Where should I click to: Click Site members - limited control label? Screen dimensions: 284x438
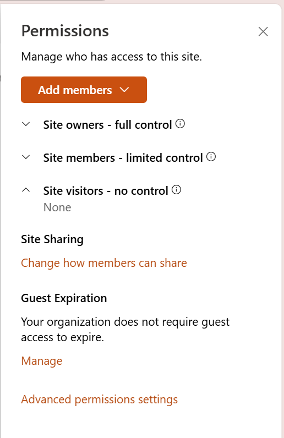click(x=123, y=158)
